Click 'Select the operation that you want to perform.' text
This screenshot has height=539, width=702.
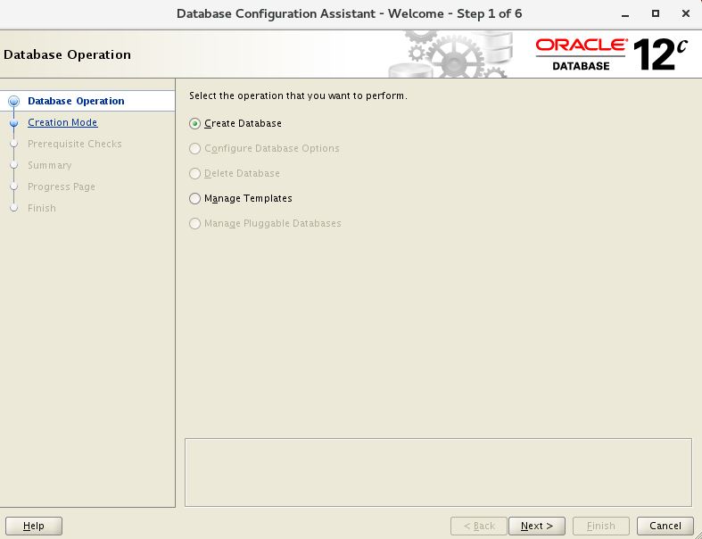298,95
